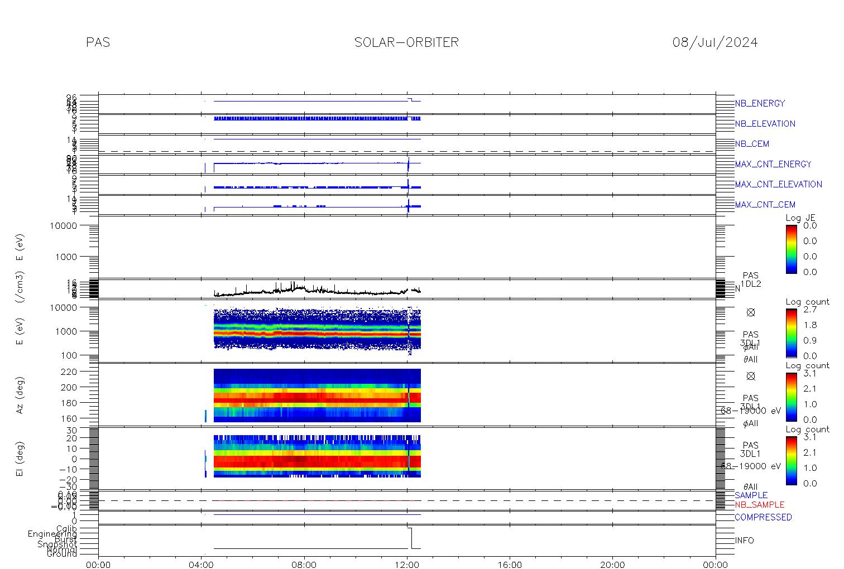Select the NB_CEM panel label
844x569 pixels.
(752, 144)
